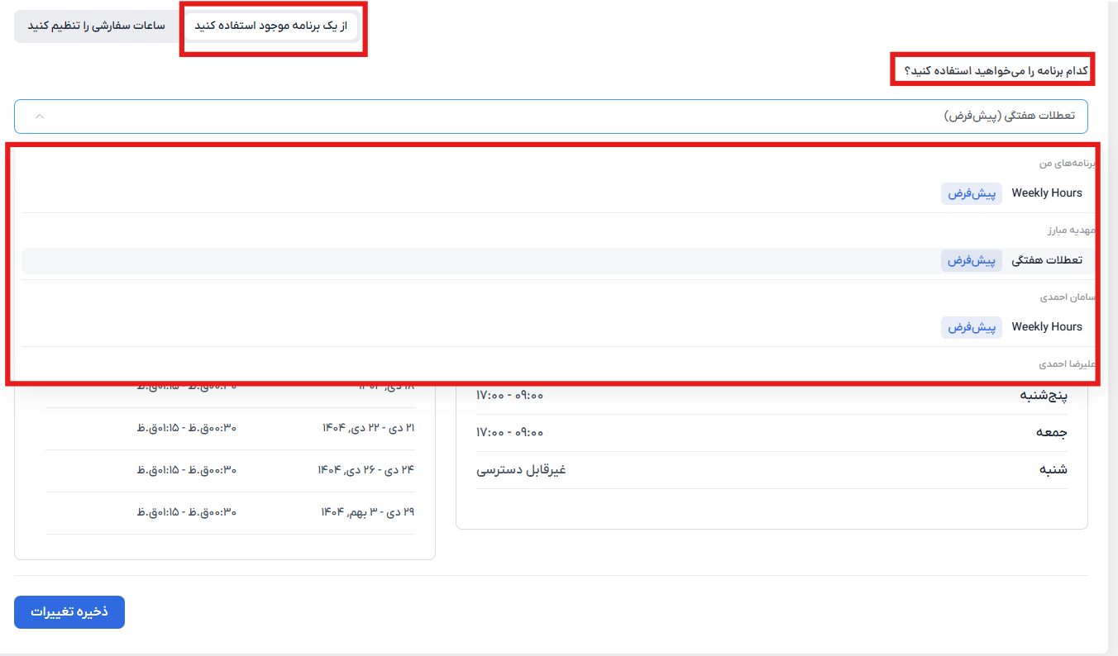The height and width of the screenshot is (656, 1118).
Task: Collapse the schedule list with the chevron arrow
Action: coord(39,116)
